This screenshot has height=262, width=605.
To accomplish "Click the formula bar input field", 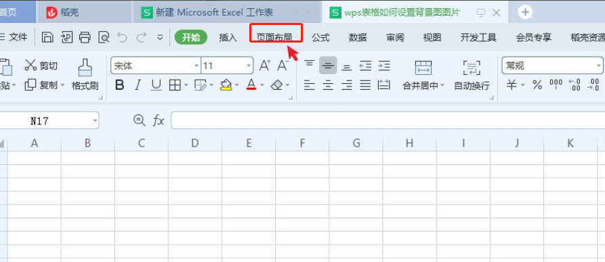I will 388,121.
